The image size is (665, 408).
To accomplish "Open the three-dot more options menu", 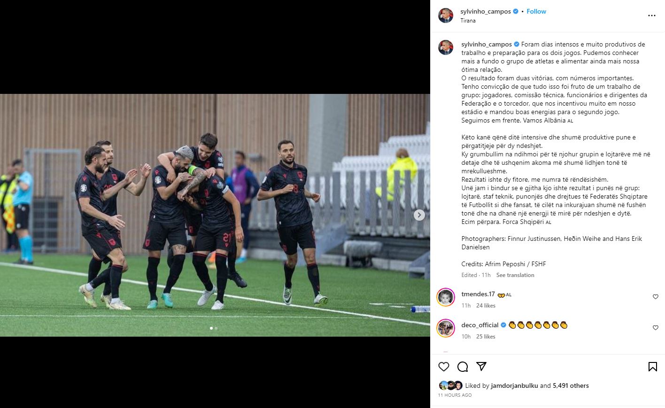I will point(652,15).
